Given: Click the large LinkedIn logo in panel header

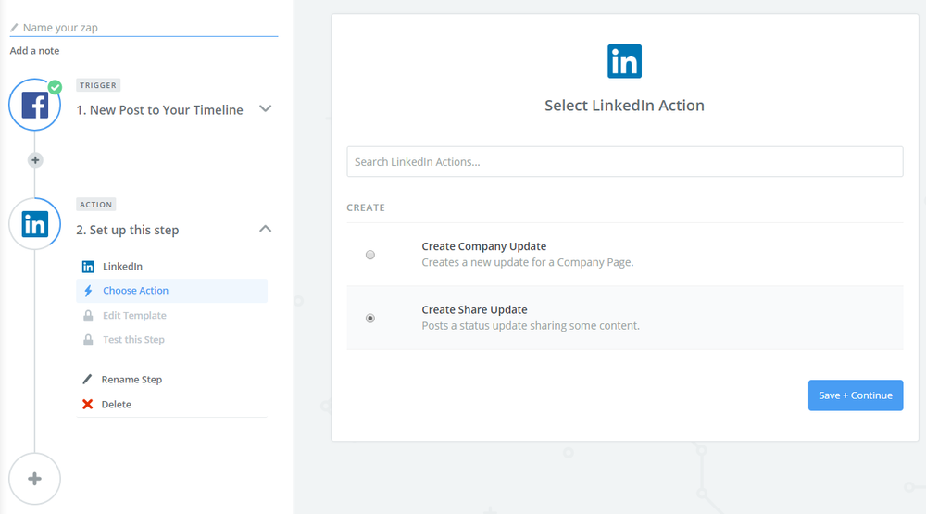Looking at the screenshot, I should (x=624, y=62).
